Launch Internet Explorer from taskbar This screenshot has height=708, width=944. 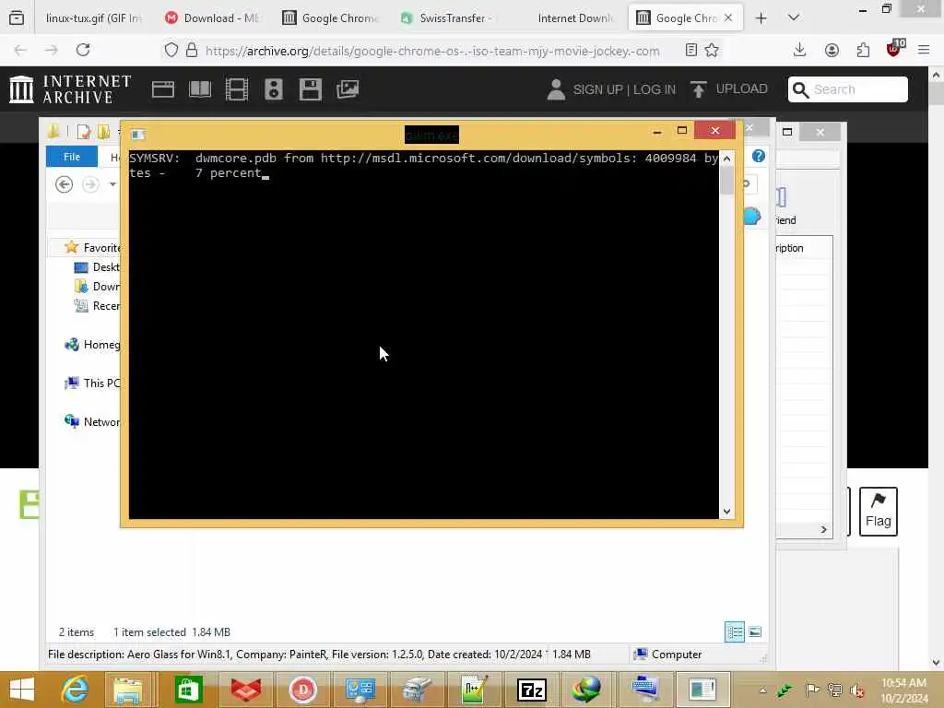click(76, 690)
